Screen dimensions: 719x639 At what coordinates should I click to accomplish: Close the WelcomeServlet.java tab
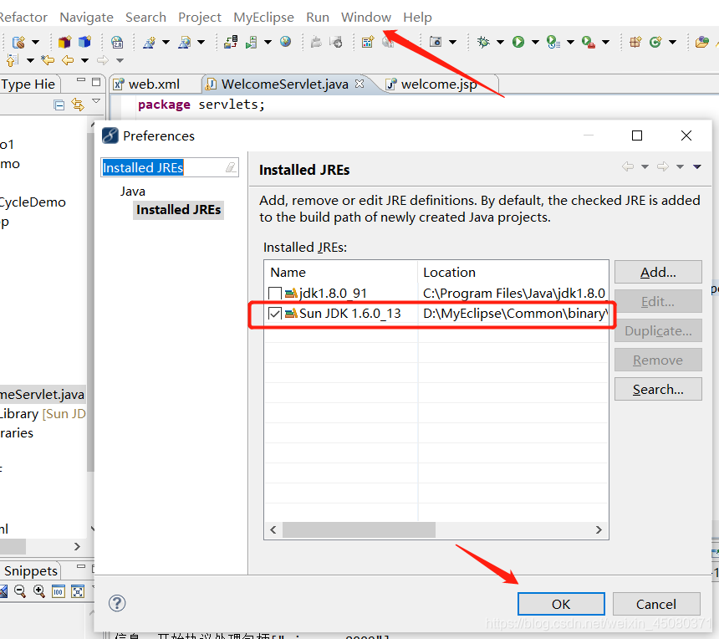click(x=359, y=84)
